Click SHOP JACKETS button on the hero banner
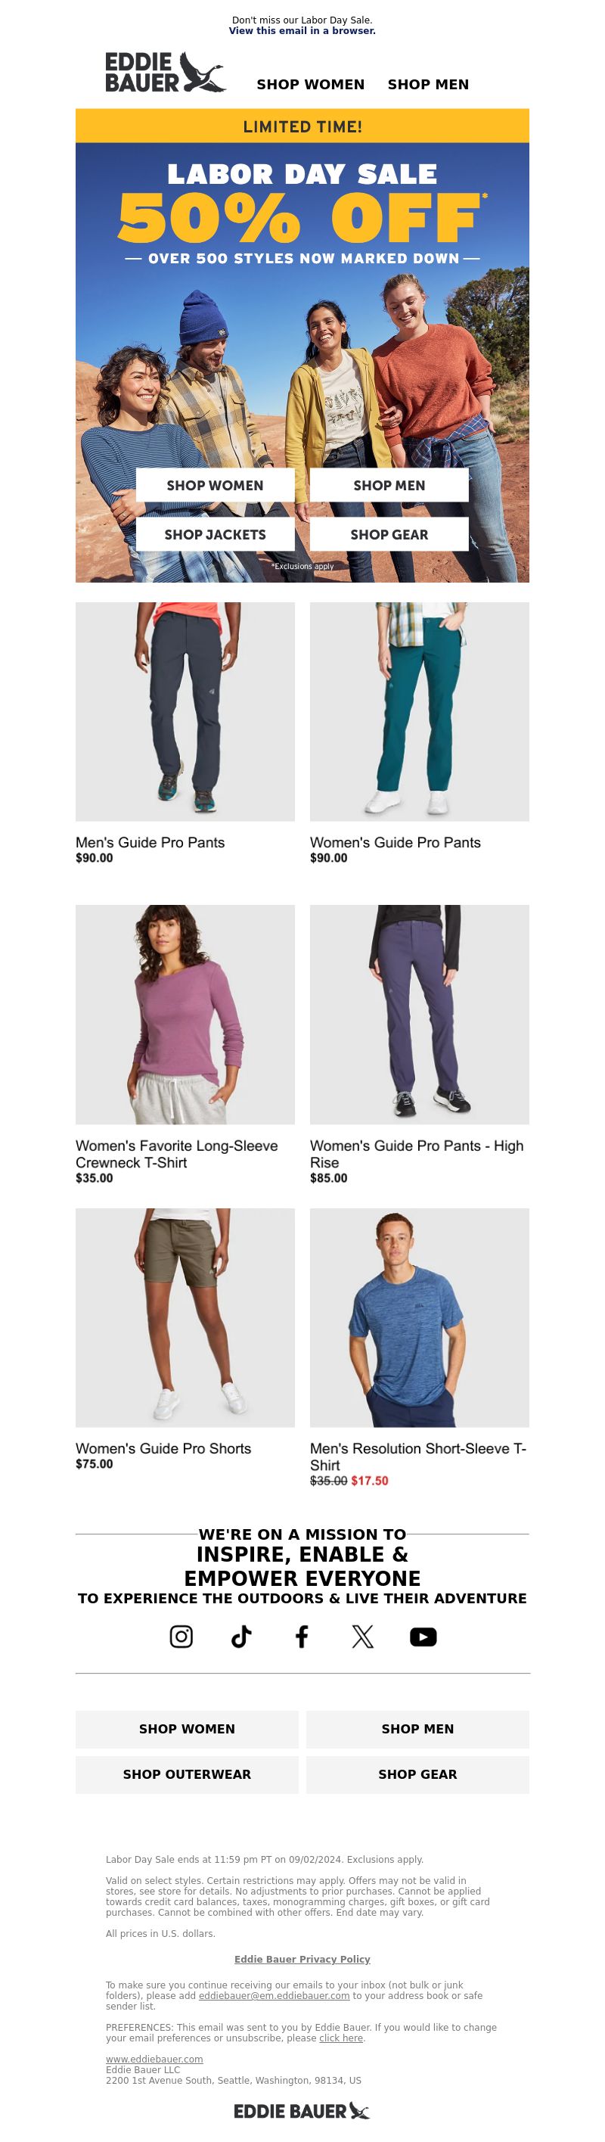Viewport: 605px width, 2142px height. tap(216, 534)
